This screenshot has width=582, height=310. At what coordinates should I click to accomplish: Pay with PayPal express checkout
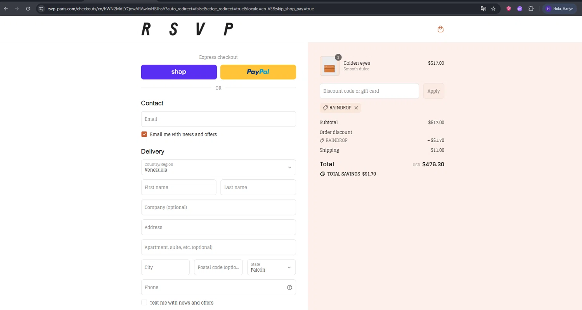(258, 72)
